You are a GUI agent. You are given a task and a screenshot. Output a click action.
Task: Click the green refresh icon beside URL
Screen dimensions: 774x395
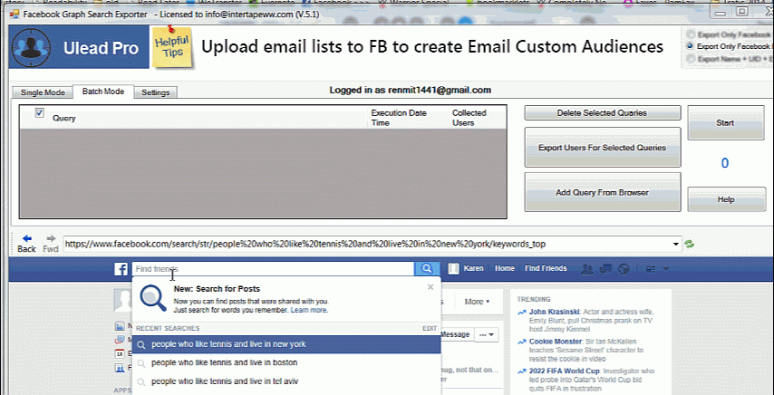pyautogui.click(x=689, y=244)
